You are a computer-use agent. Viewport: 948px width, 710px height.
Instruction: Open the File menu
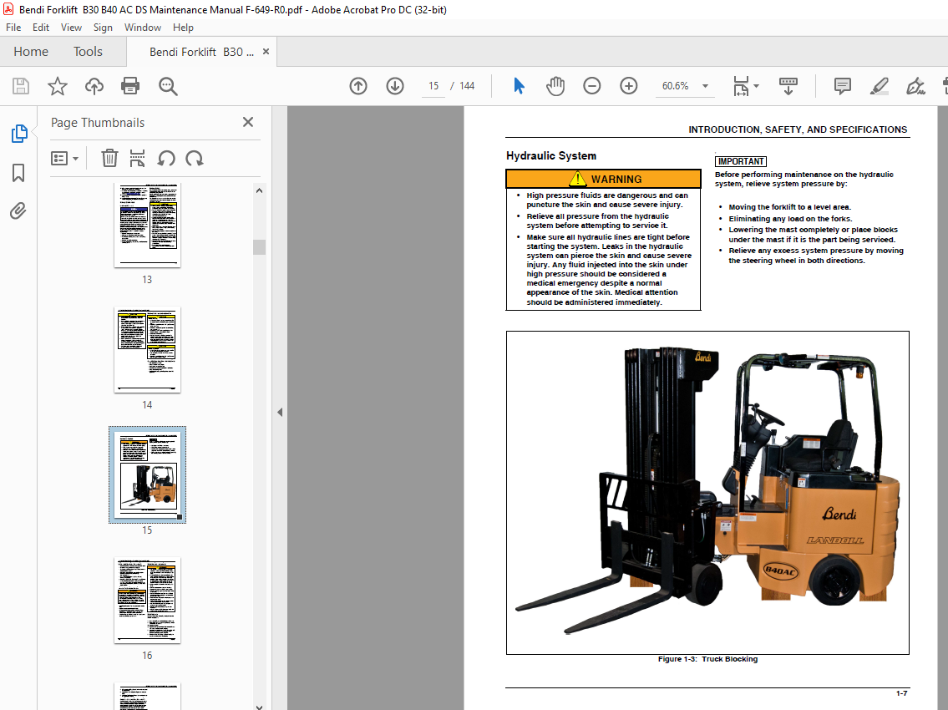point(13,28)
